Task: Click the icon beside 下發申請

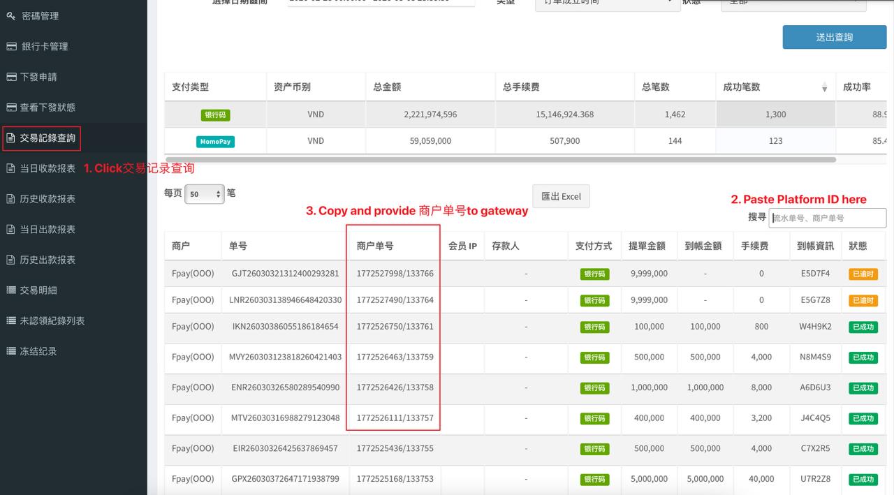Action: pos(10,77)
